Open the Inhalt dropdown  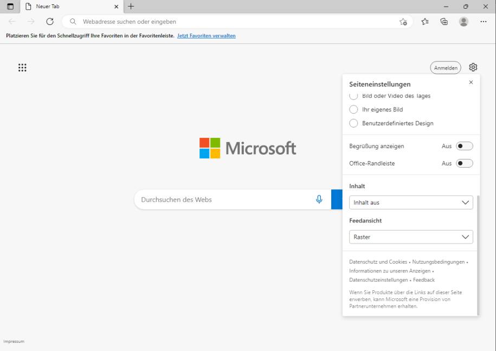coord(410,202)
